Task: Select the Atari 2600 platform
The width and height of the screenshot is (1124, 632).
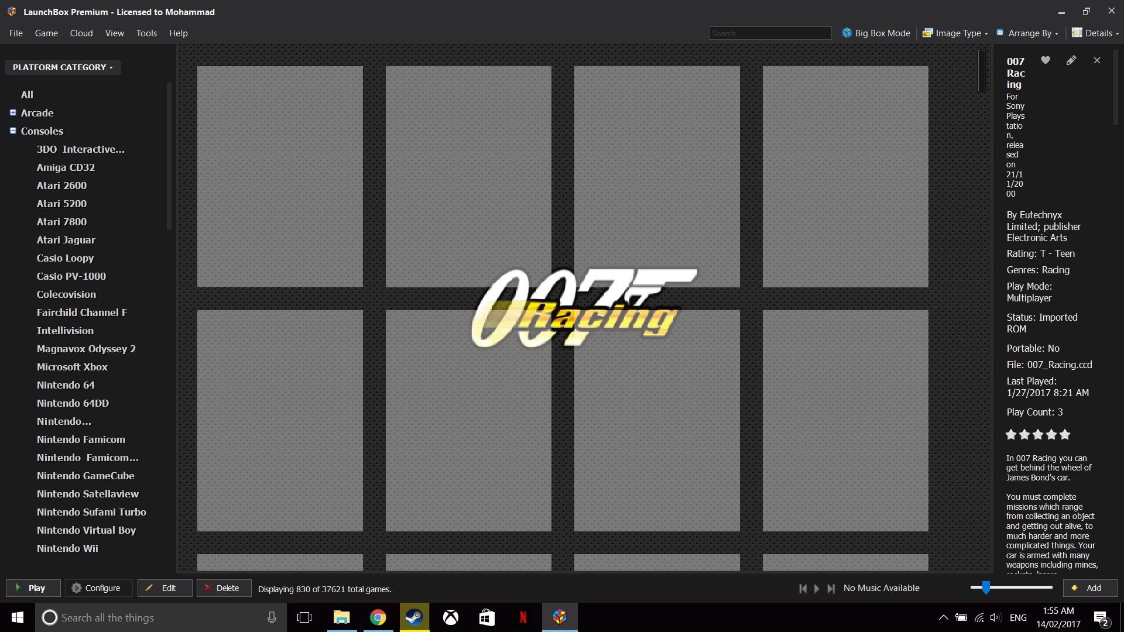Action: coord(61,186)
